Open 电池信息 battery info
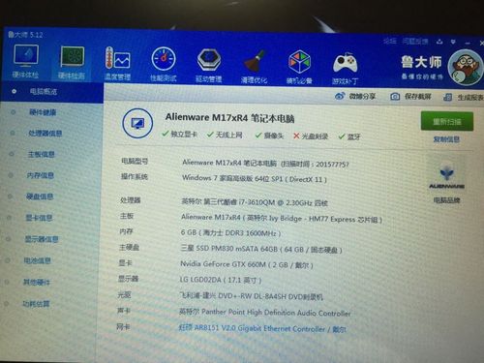This screenshot has width=484, height=363. click(x=37, y=260)
